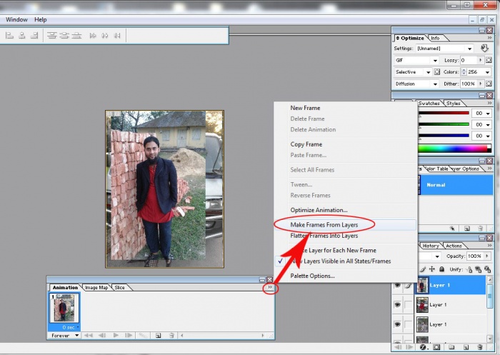Screen dimensions: 500x355
Task: Click the Optimize droplet icon beside Settings
Action: (485, 49)
